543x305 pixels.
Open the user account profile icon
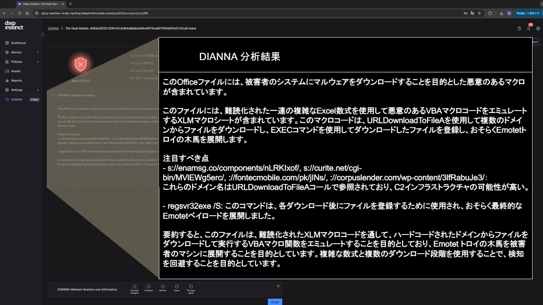(x=538, y=28)
